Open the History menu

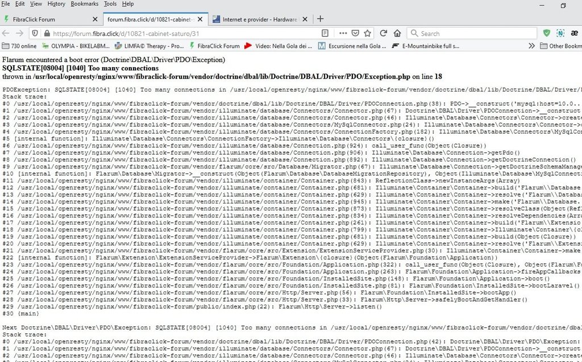[56, 4]
